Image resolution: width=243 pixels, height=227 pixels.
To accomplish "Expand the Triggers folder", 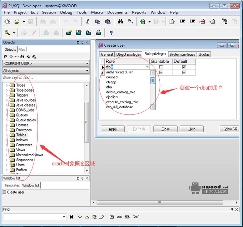I will pos(6,95).
